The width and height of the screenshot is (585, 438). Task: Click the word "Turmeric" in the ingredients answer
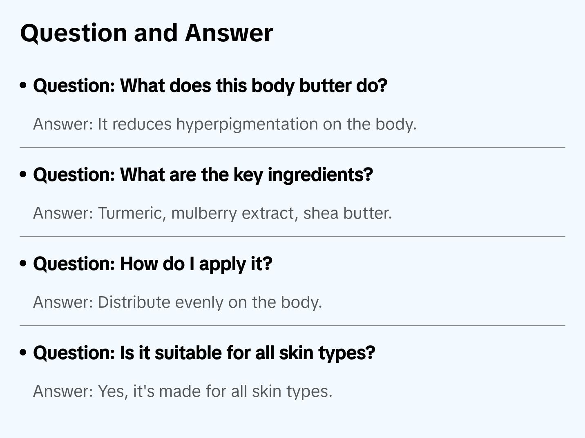point(132,213)
